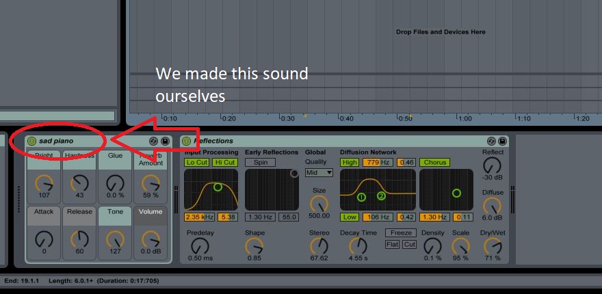Click the Decay Time knob
The width and height of the screenshot is (602, 294).
click(357, 245)
